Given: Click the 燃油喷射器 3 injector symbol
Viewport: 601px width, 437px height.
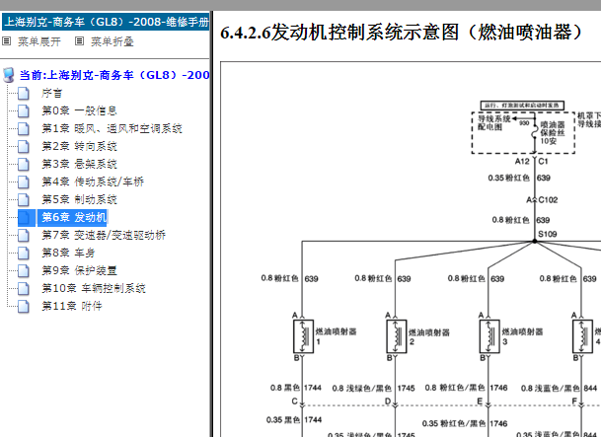Looking at the screenshot, I should (489, 336).
